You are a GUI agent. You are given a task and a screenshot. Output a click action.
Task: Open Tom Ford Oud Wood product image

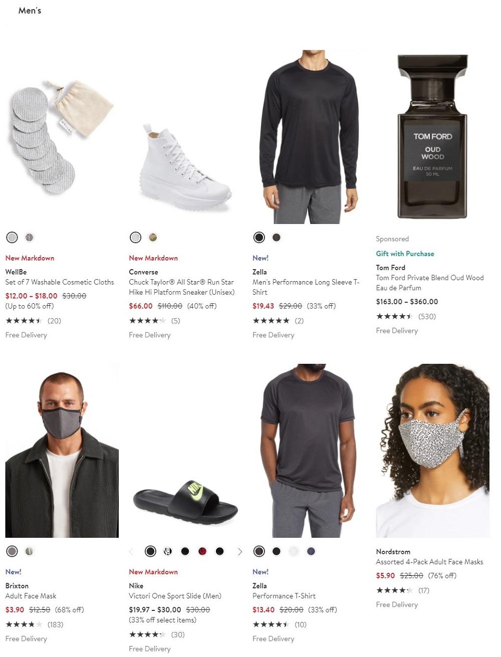pos(433,136)
